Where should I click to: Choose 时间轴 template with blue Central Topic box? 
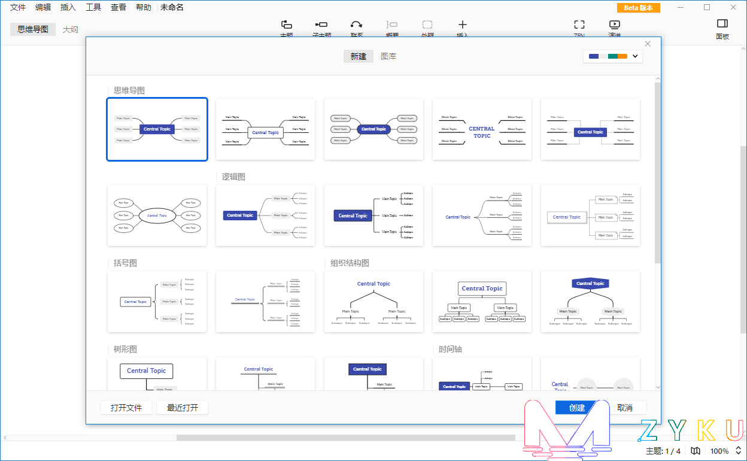click(482, 374)
